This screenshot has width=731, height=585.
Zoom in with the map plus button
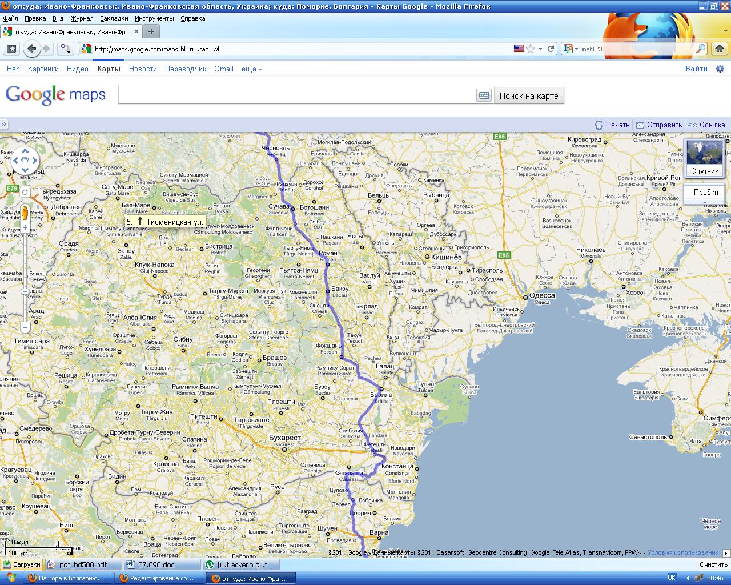pyautogui.click(x=25, y=227)
